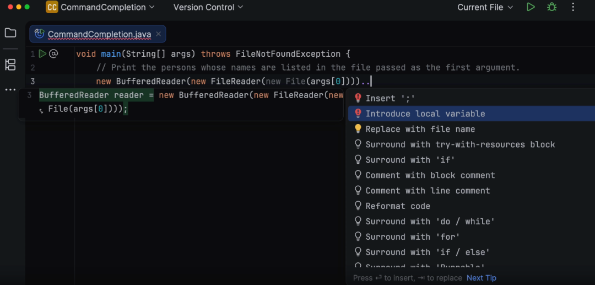Viewport: 595px width, 285px height.
Task: Start debugging with the bug icon
Action: pyautogui.click(x=551, y=7)
